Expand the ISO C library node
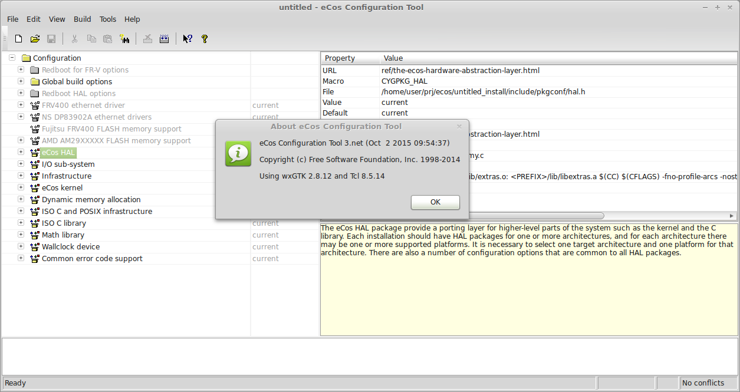This screenshot has height=392, width=740. (x=21, y=223)
